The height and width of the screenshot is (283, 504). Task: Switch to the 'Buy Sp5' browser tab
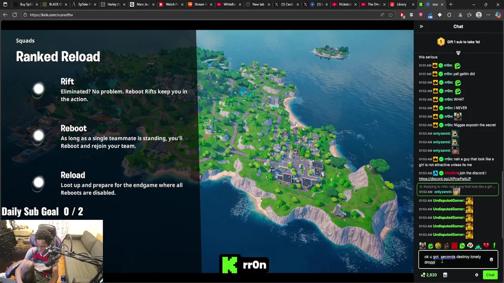tap(26, 4)
